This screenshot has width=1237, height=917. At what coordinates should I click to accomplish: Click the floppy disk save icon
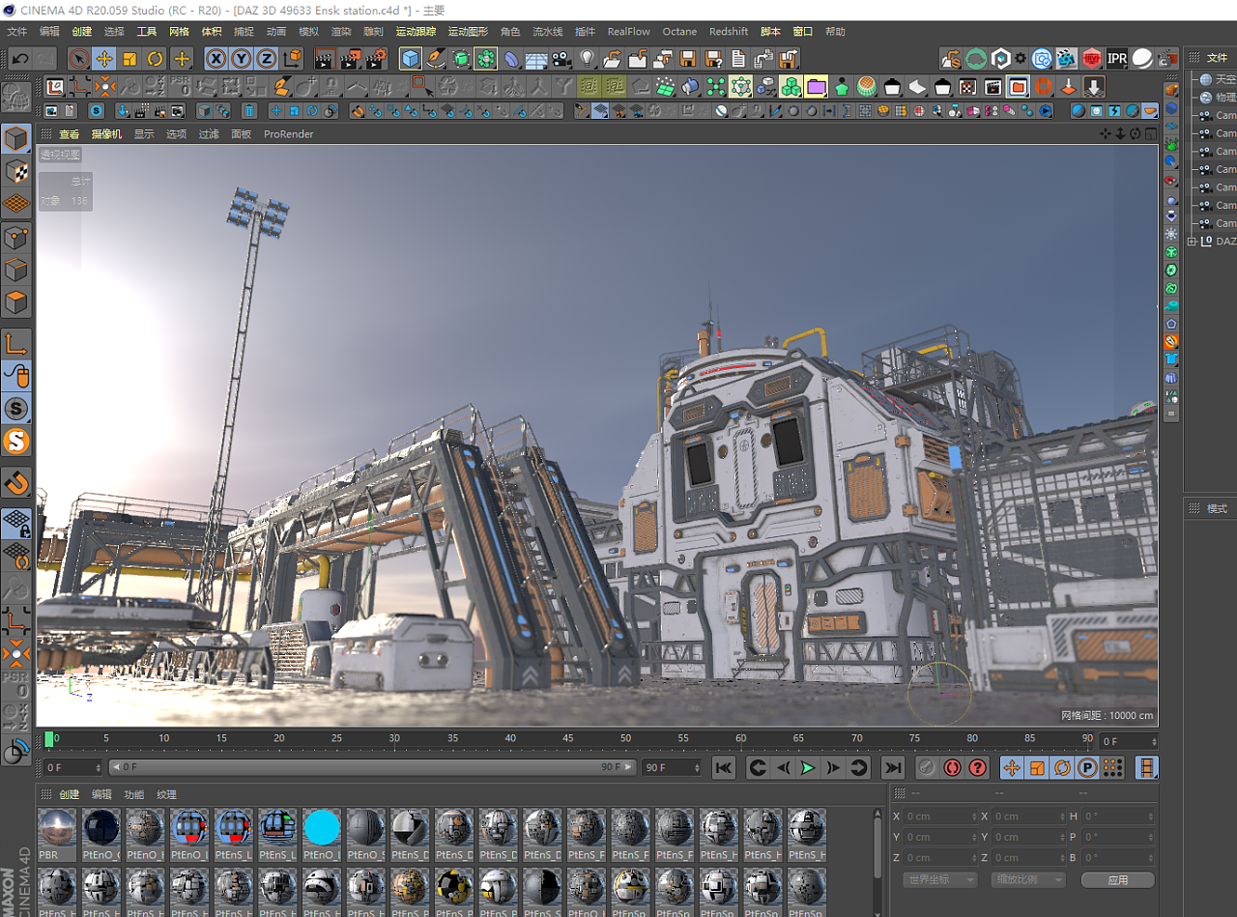(x=688, y=59)
